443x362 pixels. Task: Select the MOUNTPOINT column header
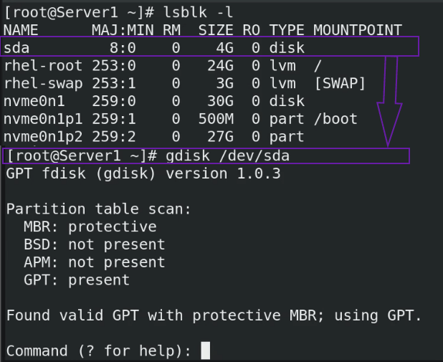(358, 30)
